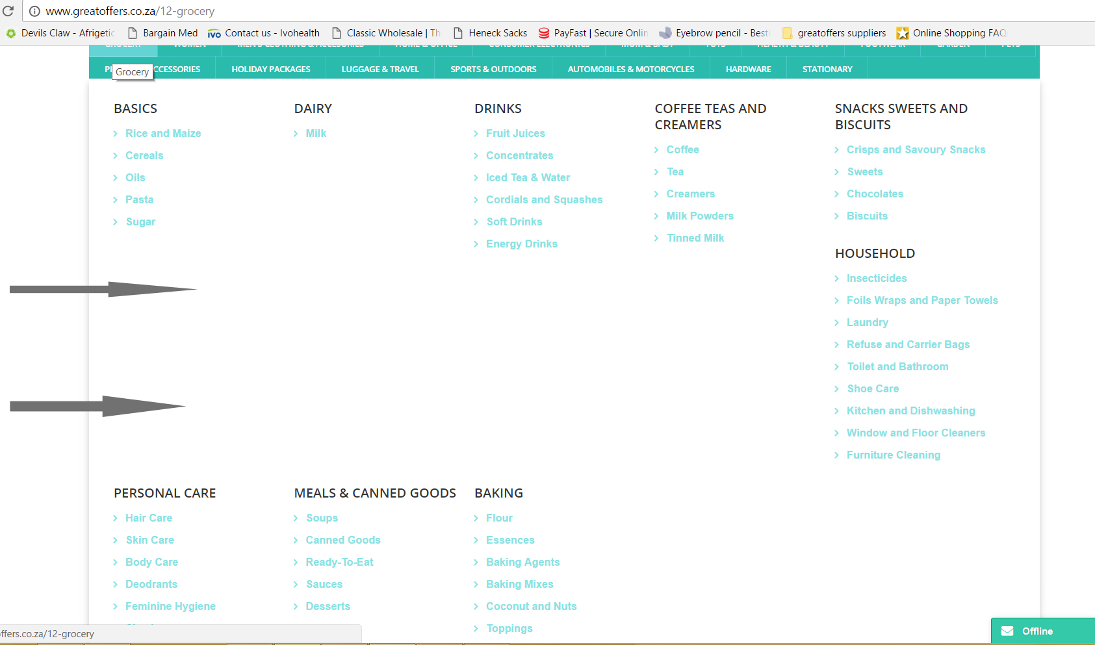The image size is (1095, 645).
Task: Select the Soft Drinks link
Action: click(514, 221)
